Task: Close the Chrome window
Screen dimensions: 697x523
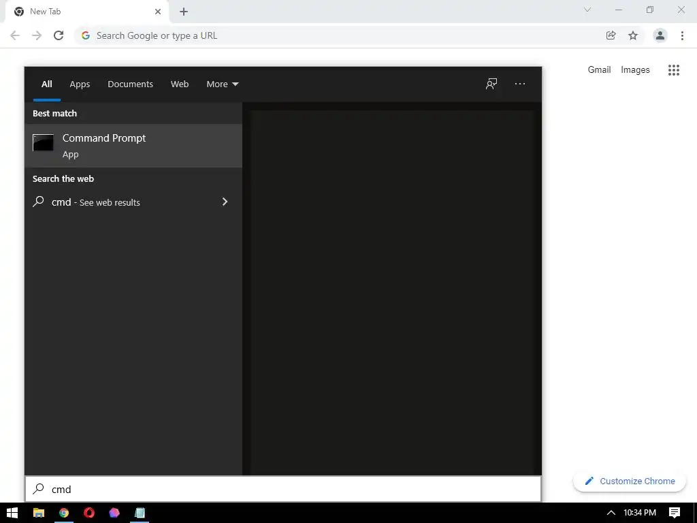Action: click(x=681, y=10)
